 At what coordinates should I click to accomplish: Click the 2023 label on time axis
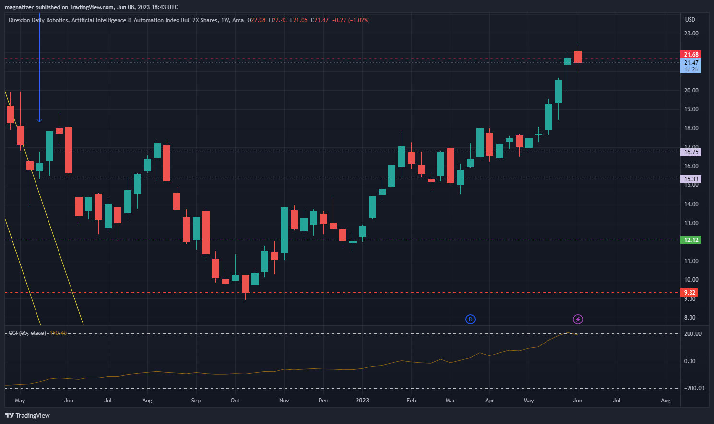click(x=362, y=401)
